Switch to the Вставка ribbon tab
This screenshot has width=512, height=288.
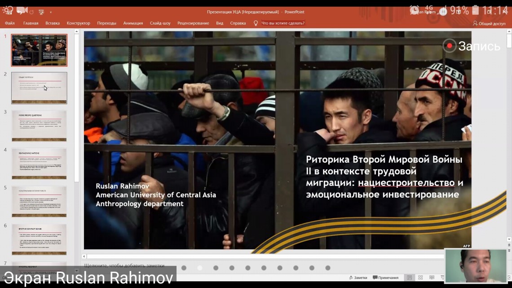[53, 23]
